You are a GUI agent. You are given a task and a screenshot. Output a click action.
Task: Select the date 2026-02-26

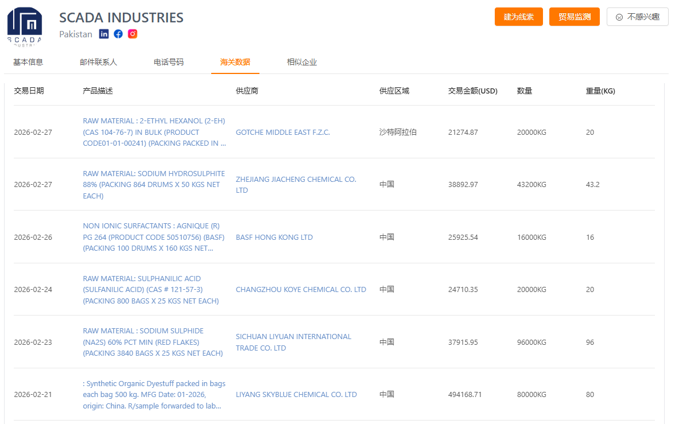tap(33, 237)
